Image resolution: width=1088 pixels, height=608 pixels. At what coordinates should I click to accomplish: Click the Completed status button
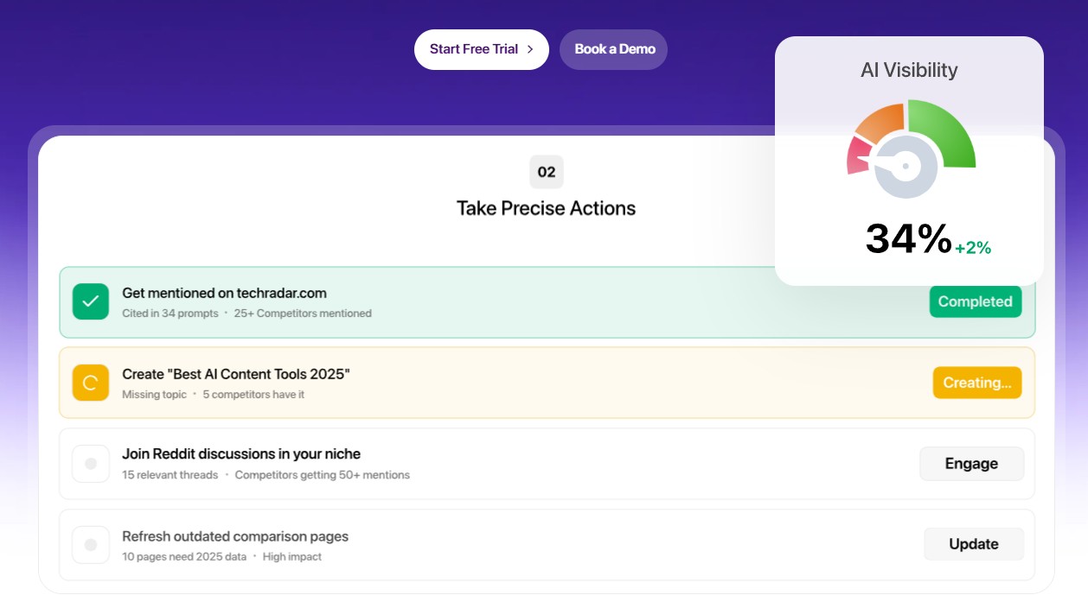975,301
